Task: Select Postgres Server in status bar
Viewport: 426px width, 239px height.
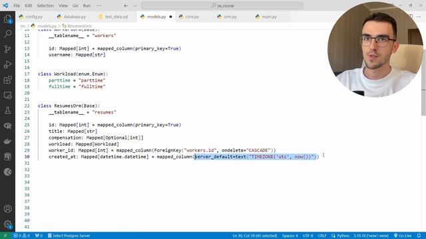Action: 69,236
